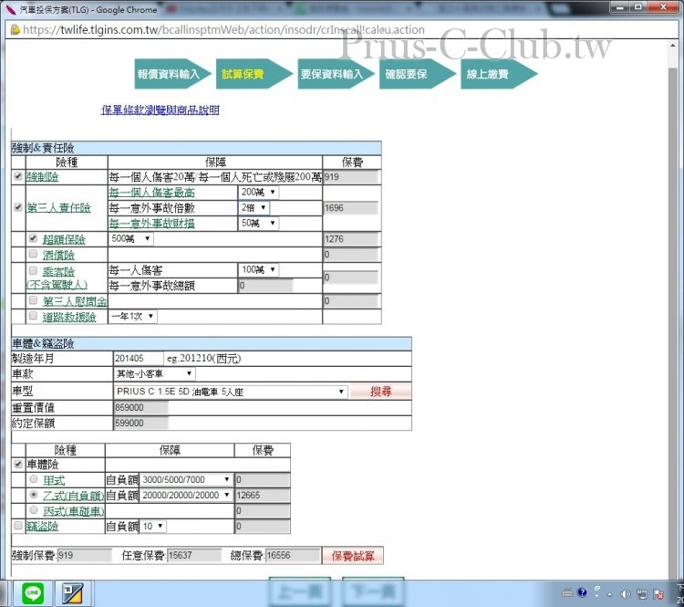Click the 製造年月 input field
Image resolution: width=684 pixels, height=607 pixels.
[139, 359]
